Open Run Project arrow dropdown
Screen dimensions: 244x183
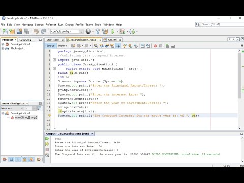click(x=117, y=32)
